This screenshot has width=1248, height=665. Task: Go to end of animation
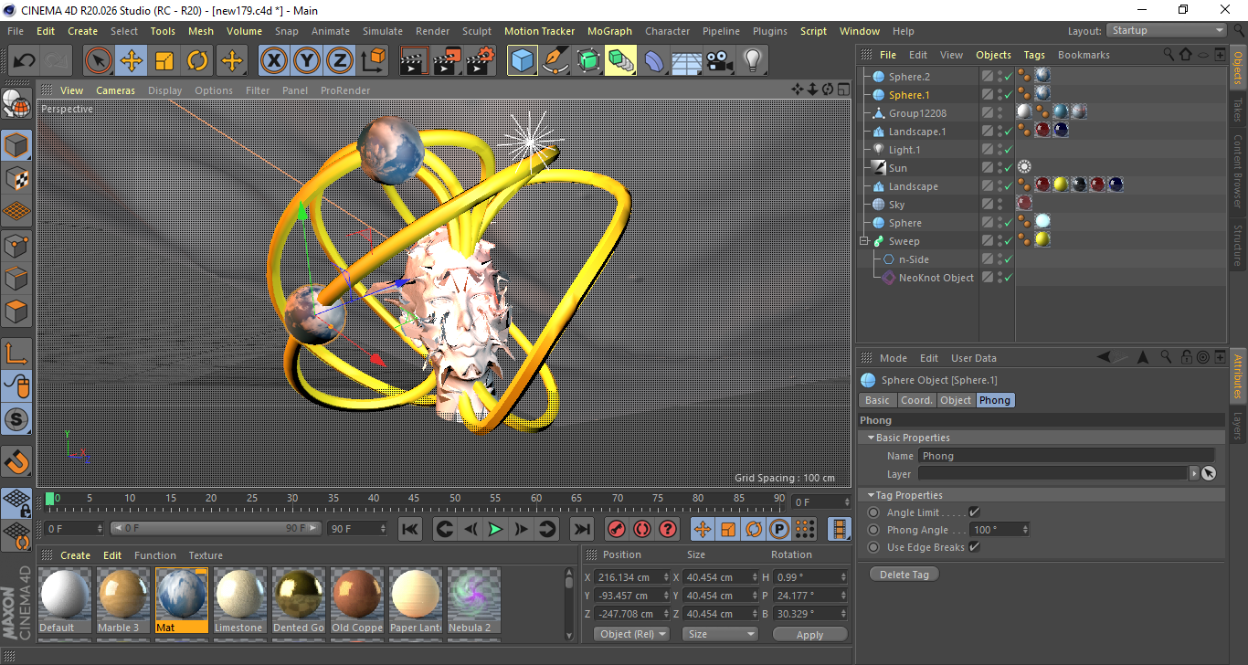[581, 529]
